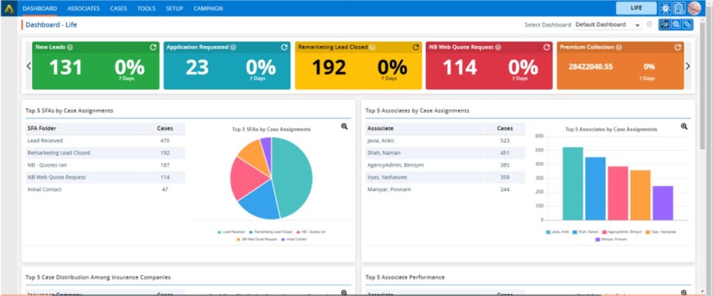Click the teal slice of the pie chart
Viewport: 713px width, 296px height.
point(289,174)
